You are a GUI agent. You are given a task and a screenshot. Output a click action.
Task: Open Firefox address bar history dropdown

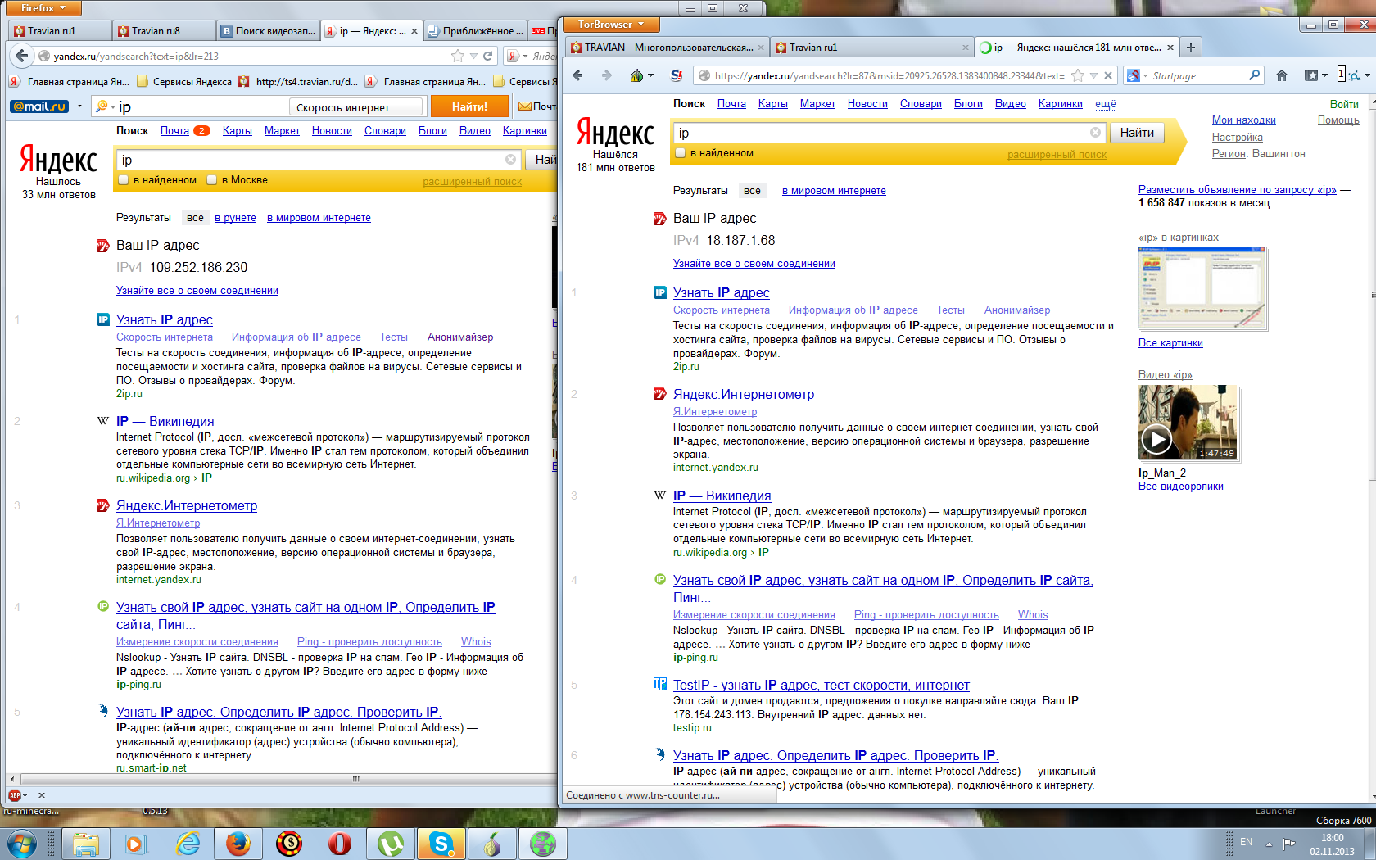(x=473, y=56)
